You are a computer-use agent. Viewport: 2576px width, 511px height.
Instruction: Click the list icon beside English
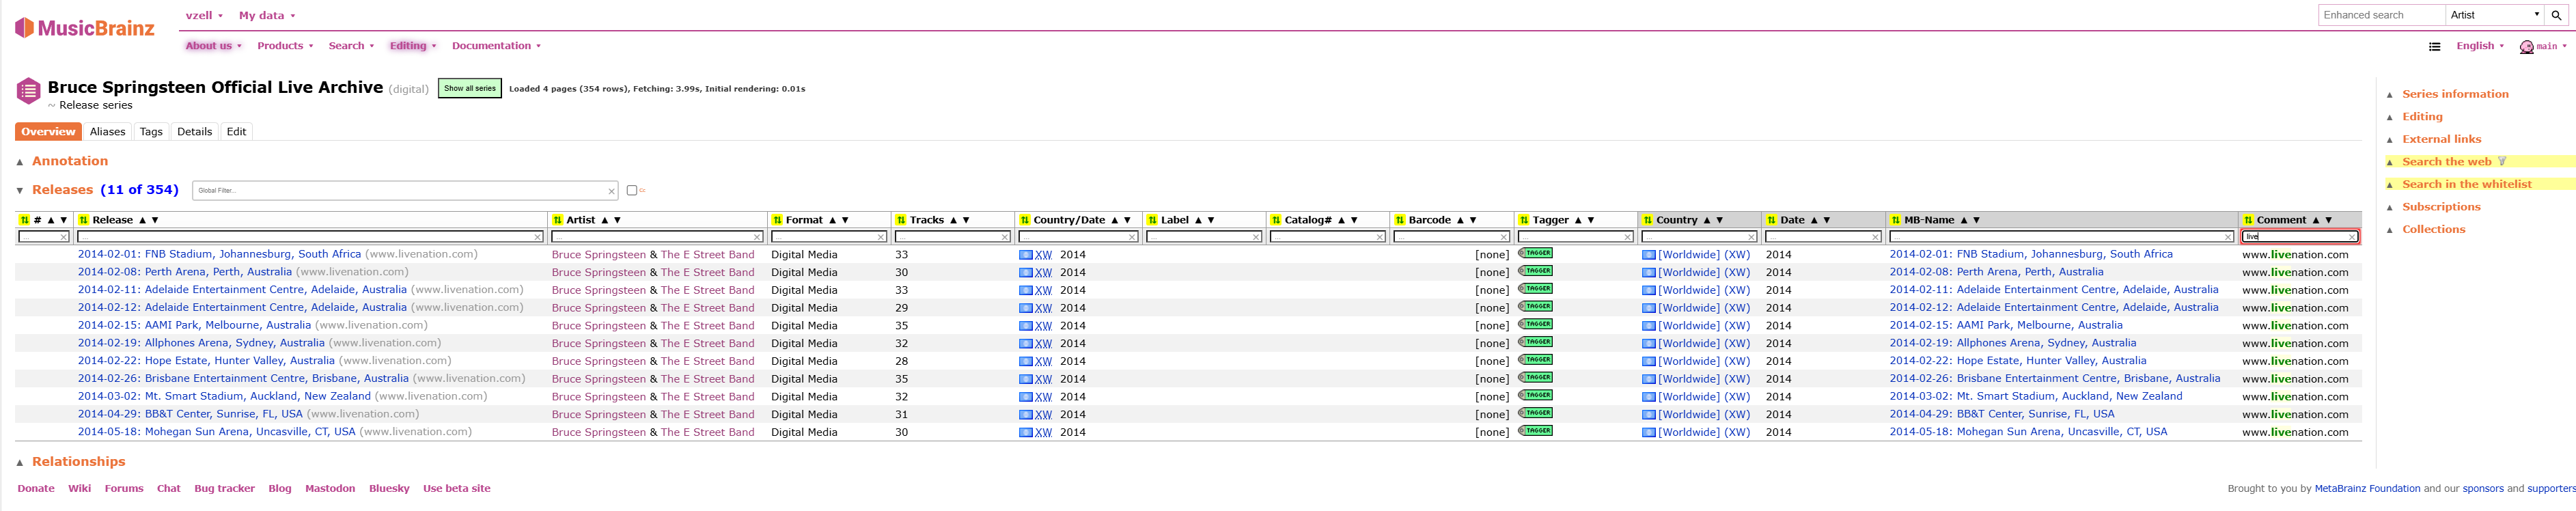(x=2434, y=46)
